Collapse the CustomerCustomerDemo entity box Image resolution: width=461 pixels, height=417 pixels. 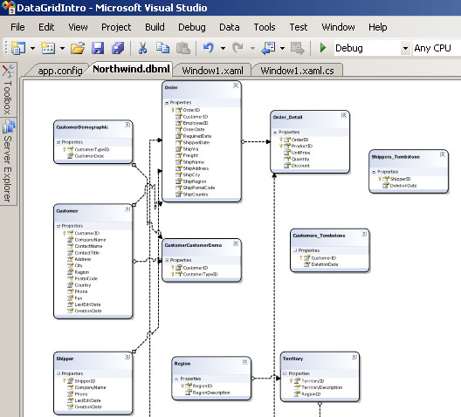[236, 243]
